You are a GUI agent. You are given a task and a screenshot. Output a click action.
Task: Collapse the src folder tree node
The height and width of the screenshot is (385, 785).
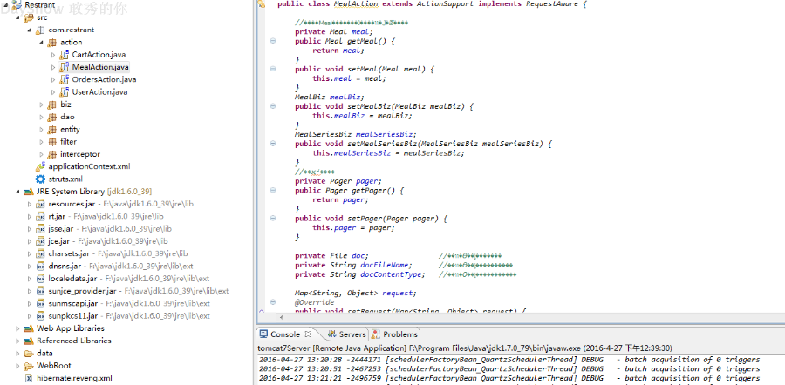18,18
